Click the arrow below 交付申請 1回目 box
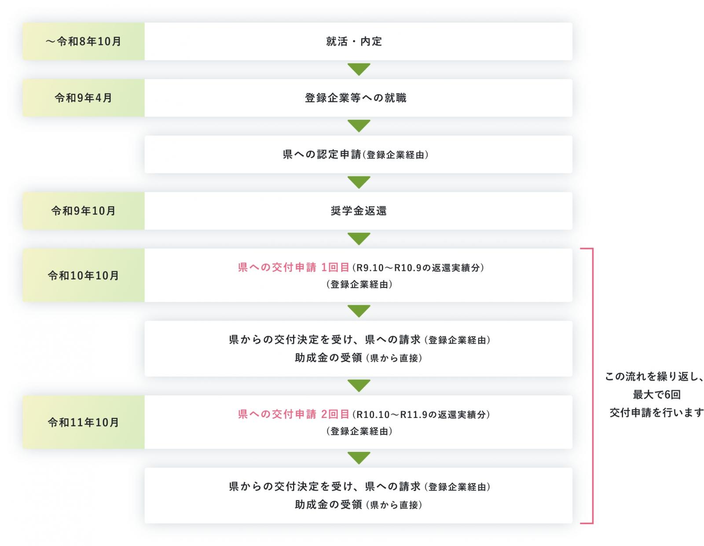The image size is (704, 546). point(359,311)
